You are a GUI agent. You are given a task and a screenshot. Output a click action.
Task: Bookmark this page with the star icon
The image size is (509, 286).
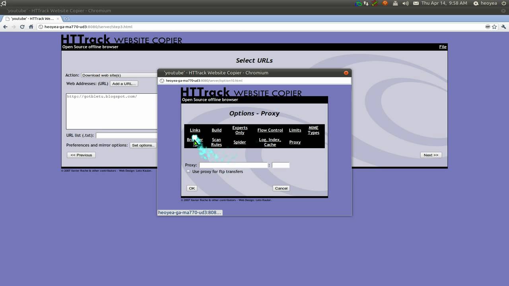point(494,27)
